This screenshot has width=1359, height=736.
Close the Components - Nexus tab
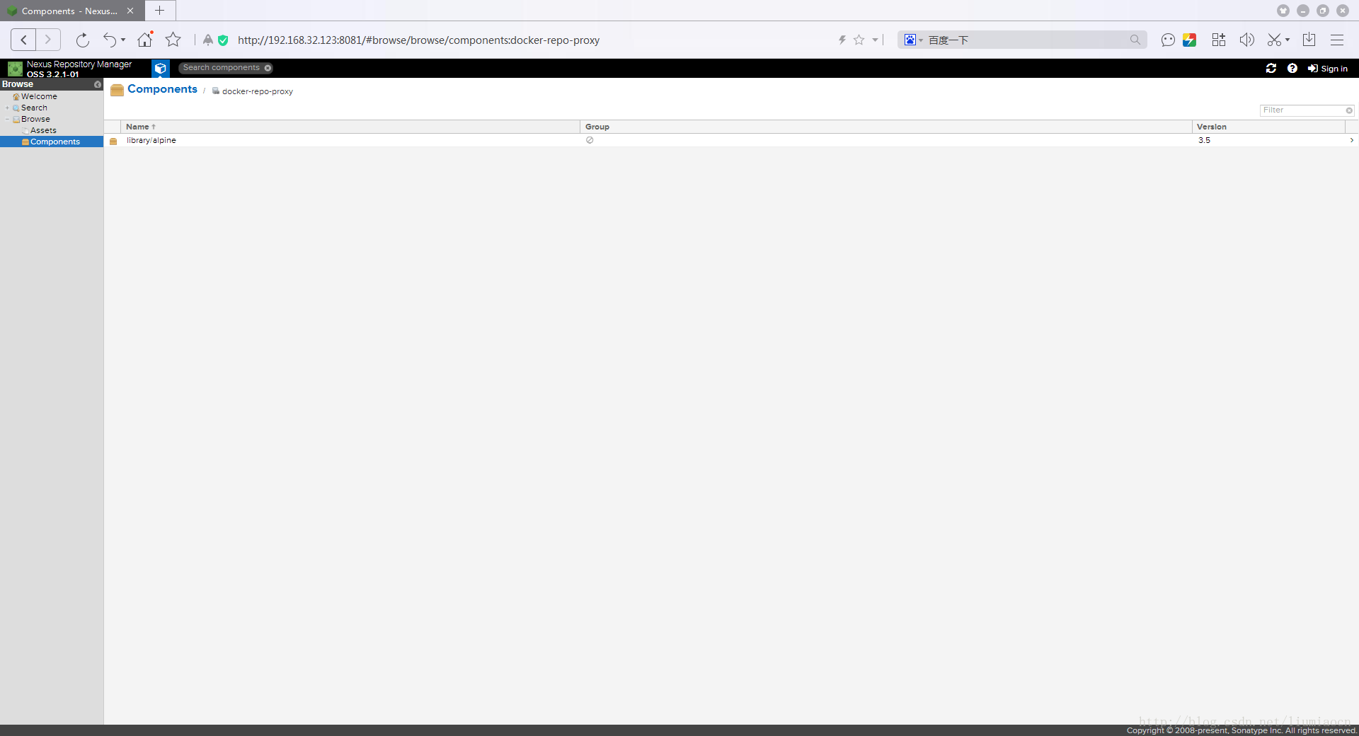[x=130, y=11]
